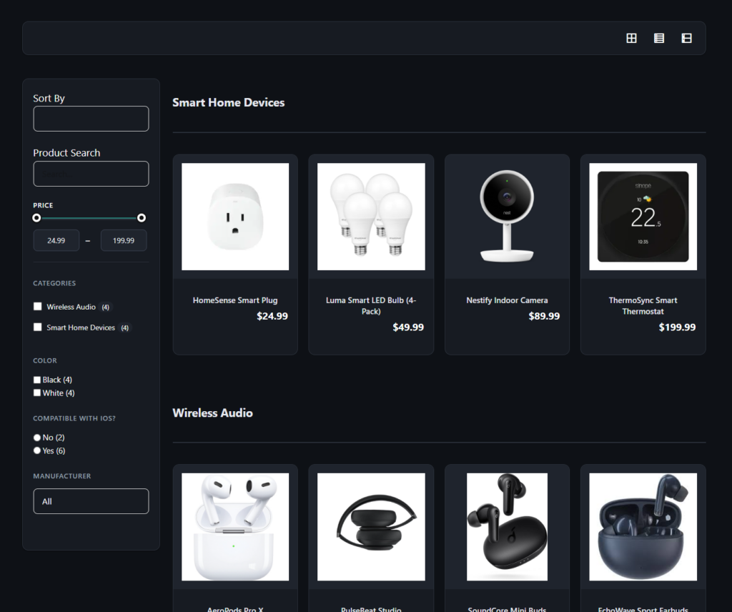Click the Nestify Indoor Camera title
Image resolution: width=732 pixels, height=612 pixels.
pos(507,300)
